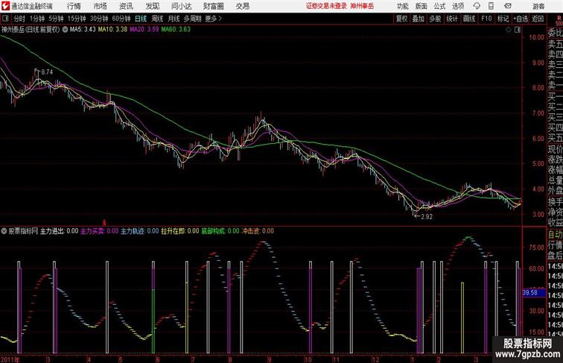
Task: Click the MA60: 3.63 label
Action: (176, 30)
